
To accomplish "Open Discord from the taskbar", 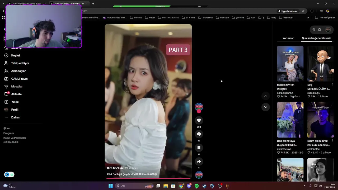I will (x=189, y=186).
